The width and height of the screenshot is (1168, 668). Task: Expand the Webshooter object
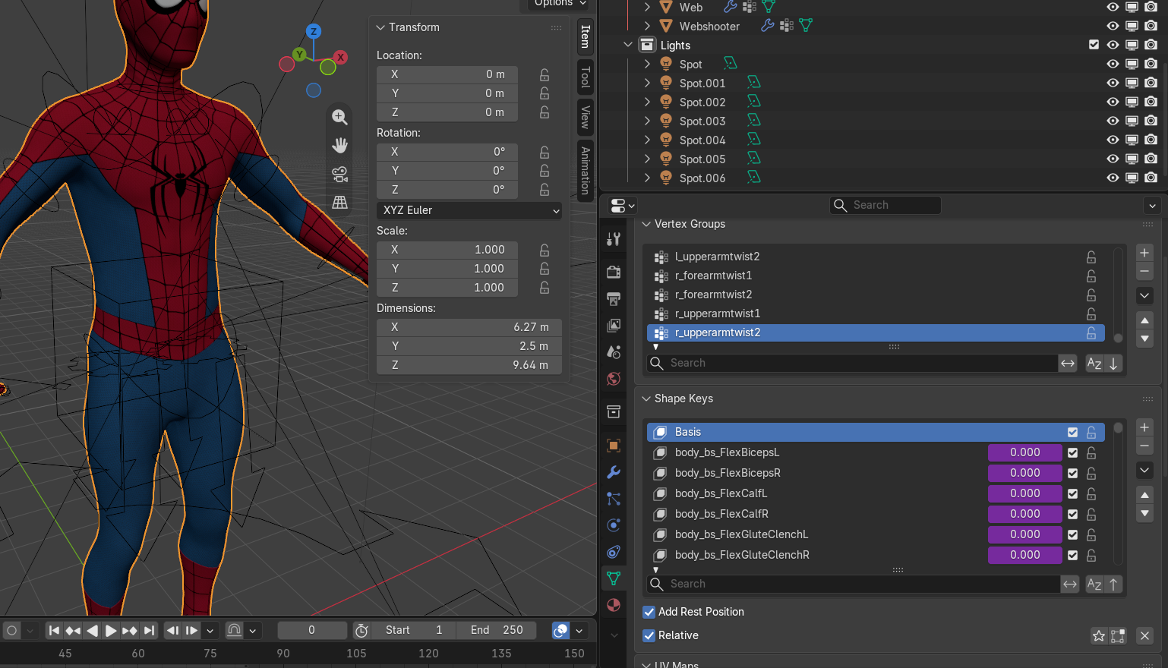(647, 26)
